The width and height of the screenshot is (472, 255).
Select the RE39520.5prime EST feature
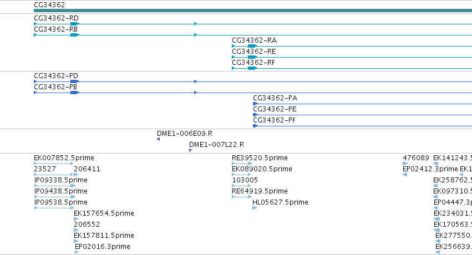coord(242,164)
